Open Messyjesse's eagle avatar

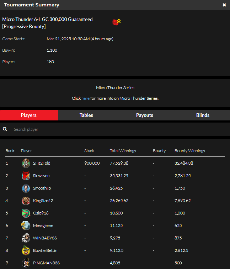pos(26,226)
